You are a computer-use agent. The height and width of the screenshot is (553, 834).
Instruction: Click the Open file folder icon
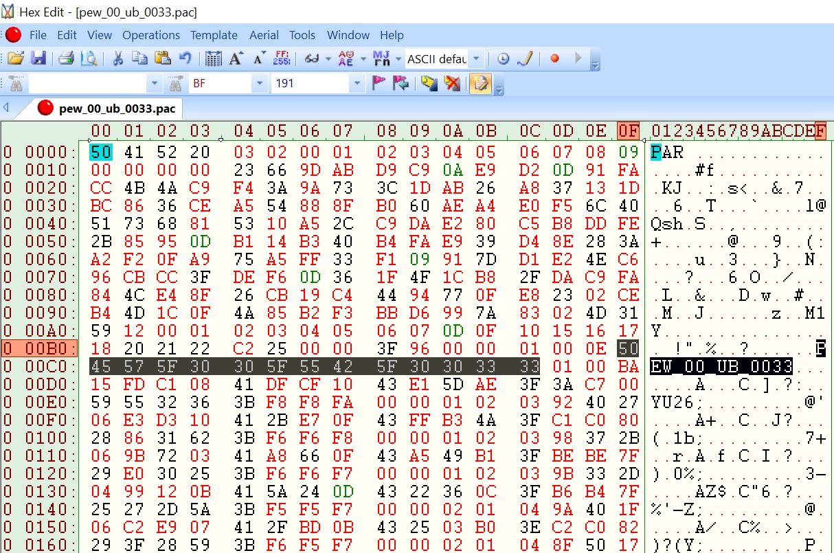16,59
